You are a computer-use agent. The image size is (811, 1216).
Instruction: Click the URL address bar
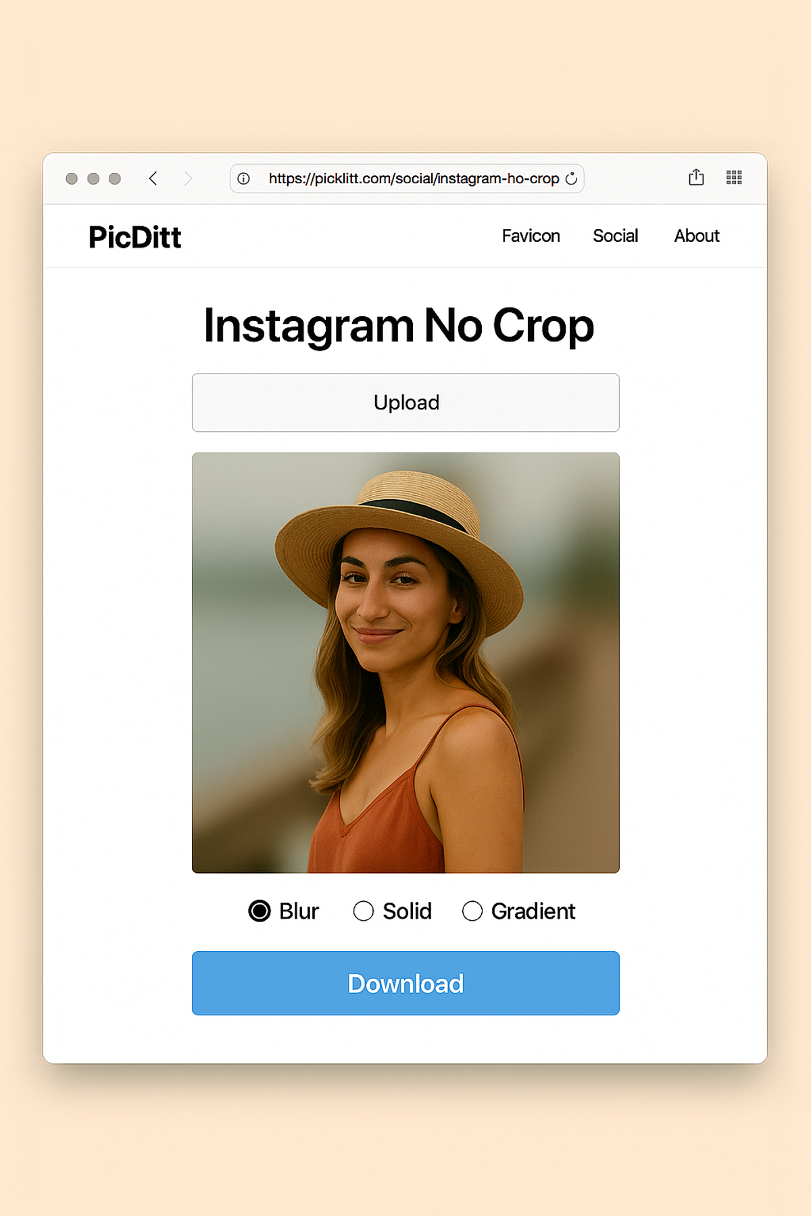pyautogui.click(x=413, y=178)
